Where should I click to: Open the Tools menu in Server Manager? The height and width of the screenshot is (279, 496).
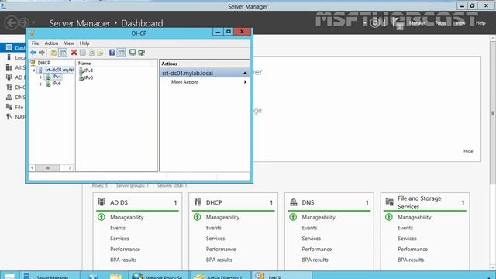(440, 23)
